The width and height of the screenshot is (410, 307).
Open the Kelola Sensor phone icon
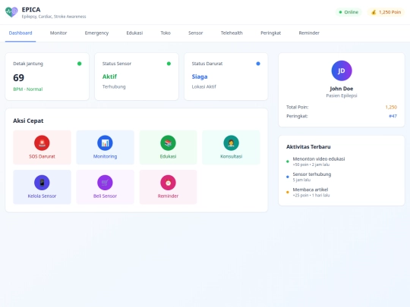coord(42,183)
